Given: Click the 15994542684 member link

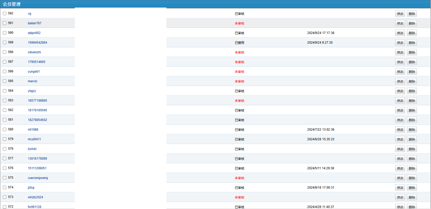Looking at the screenshot, I should point(37,43).
